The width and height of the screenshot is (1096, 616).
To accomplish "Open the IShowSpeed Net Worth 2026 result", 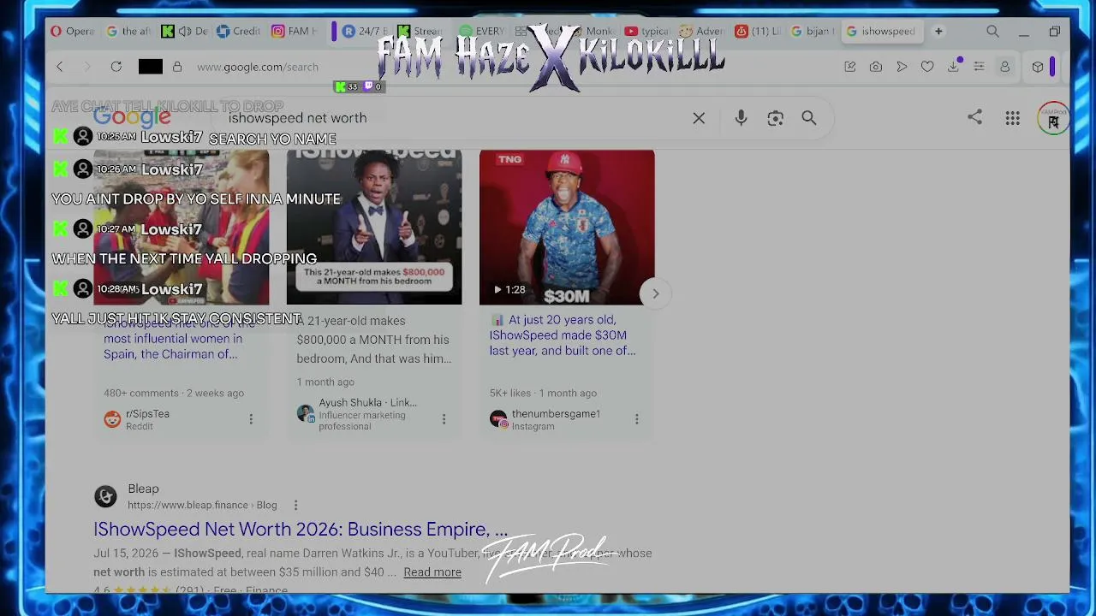I will coord(301,530).
